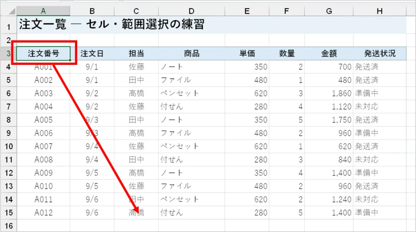This screenshot has width=416, height=232.
Task: Click the 金額 header cell
Action: pyautogui.click(x=329, y=54)
